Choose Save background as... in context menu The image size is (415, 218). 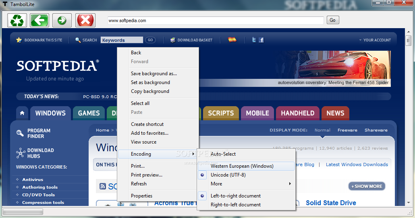click(x=158, y=74)
